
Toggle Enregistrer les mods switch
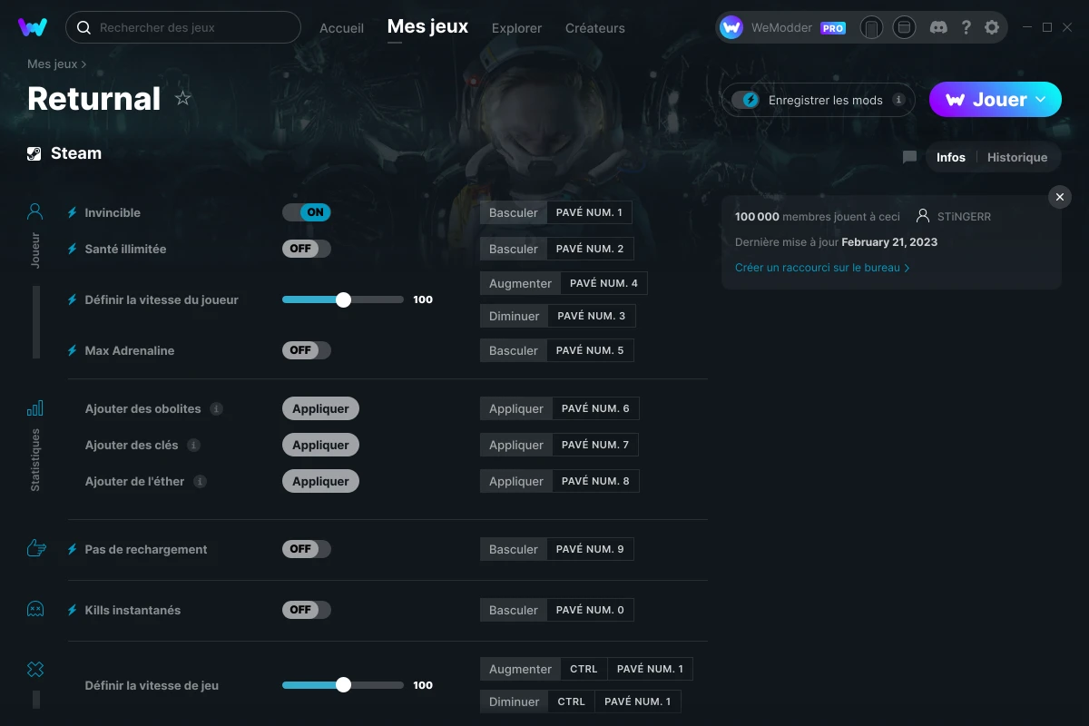coord(747,100)
